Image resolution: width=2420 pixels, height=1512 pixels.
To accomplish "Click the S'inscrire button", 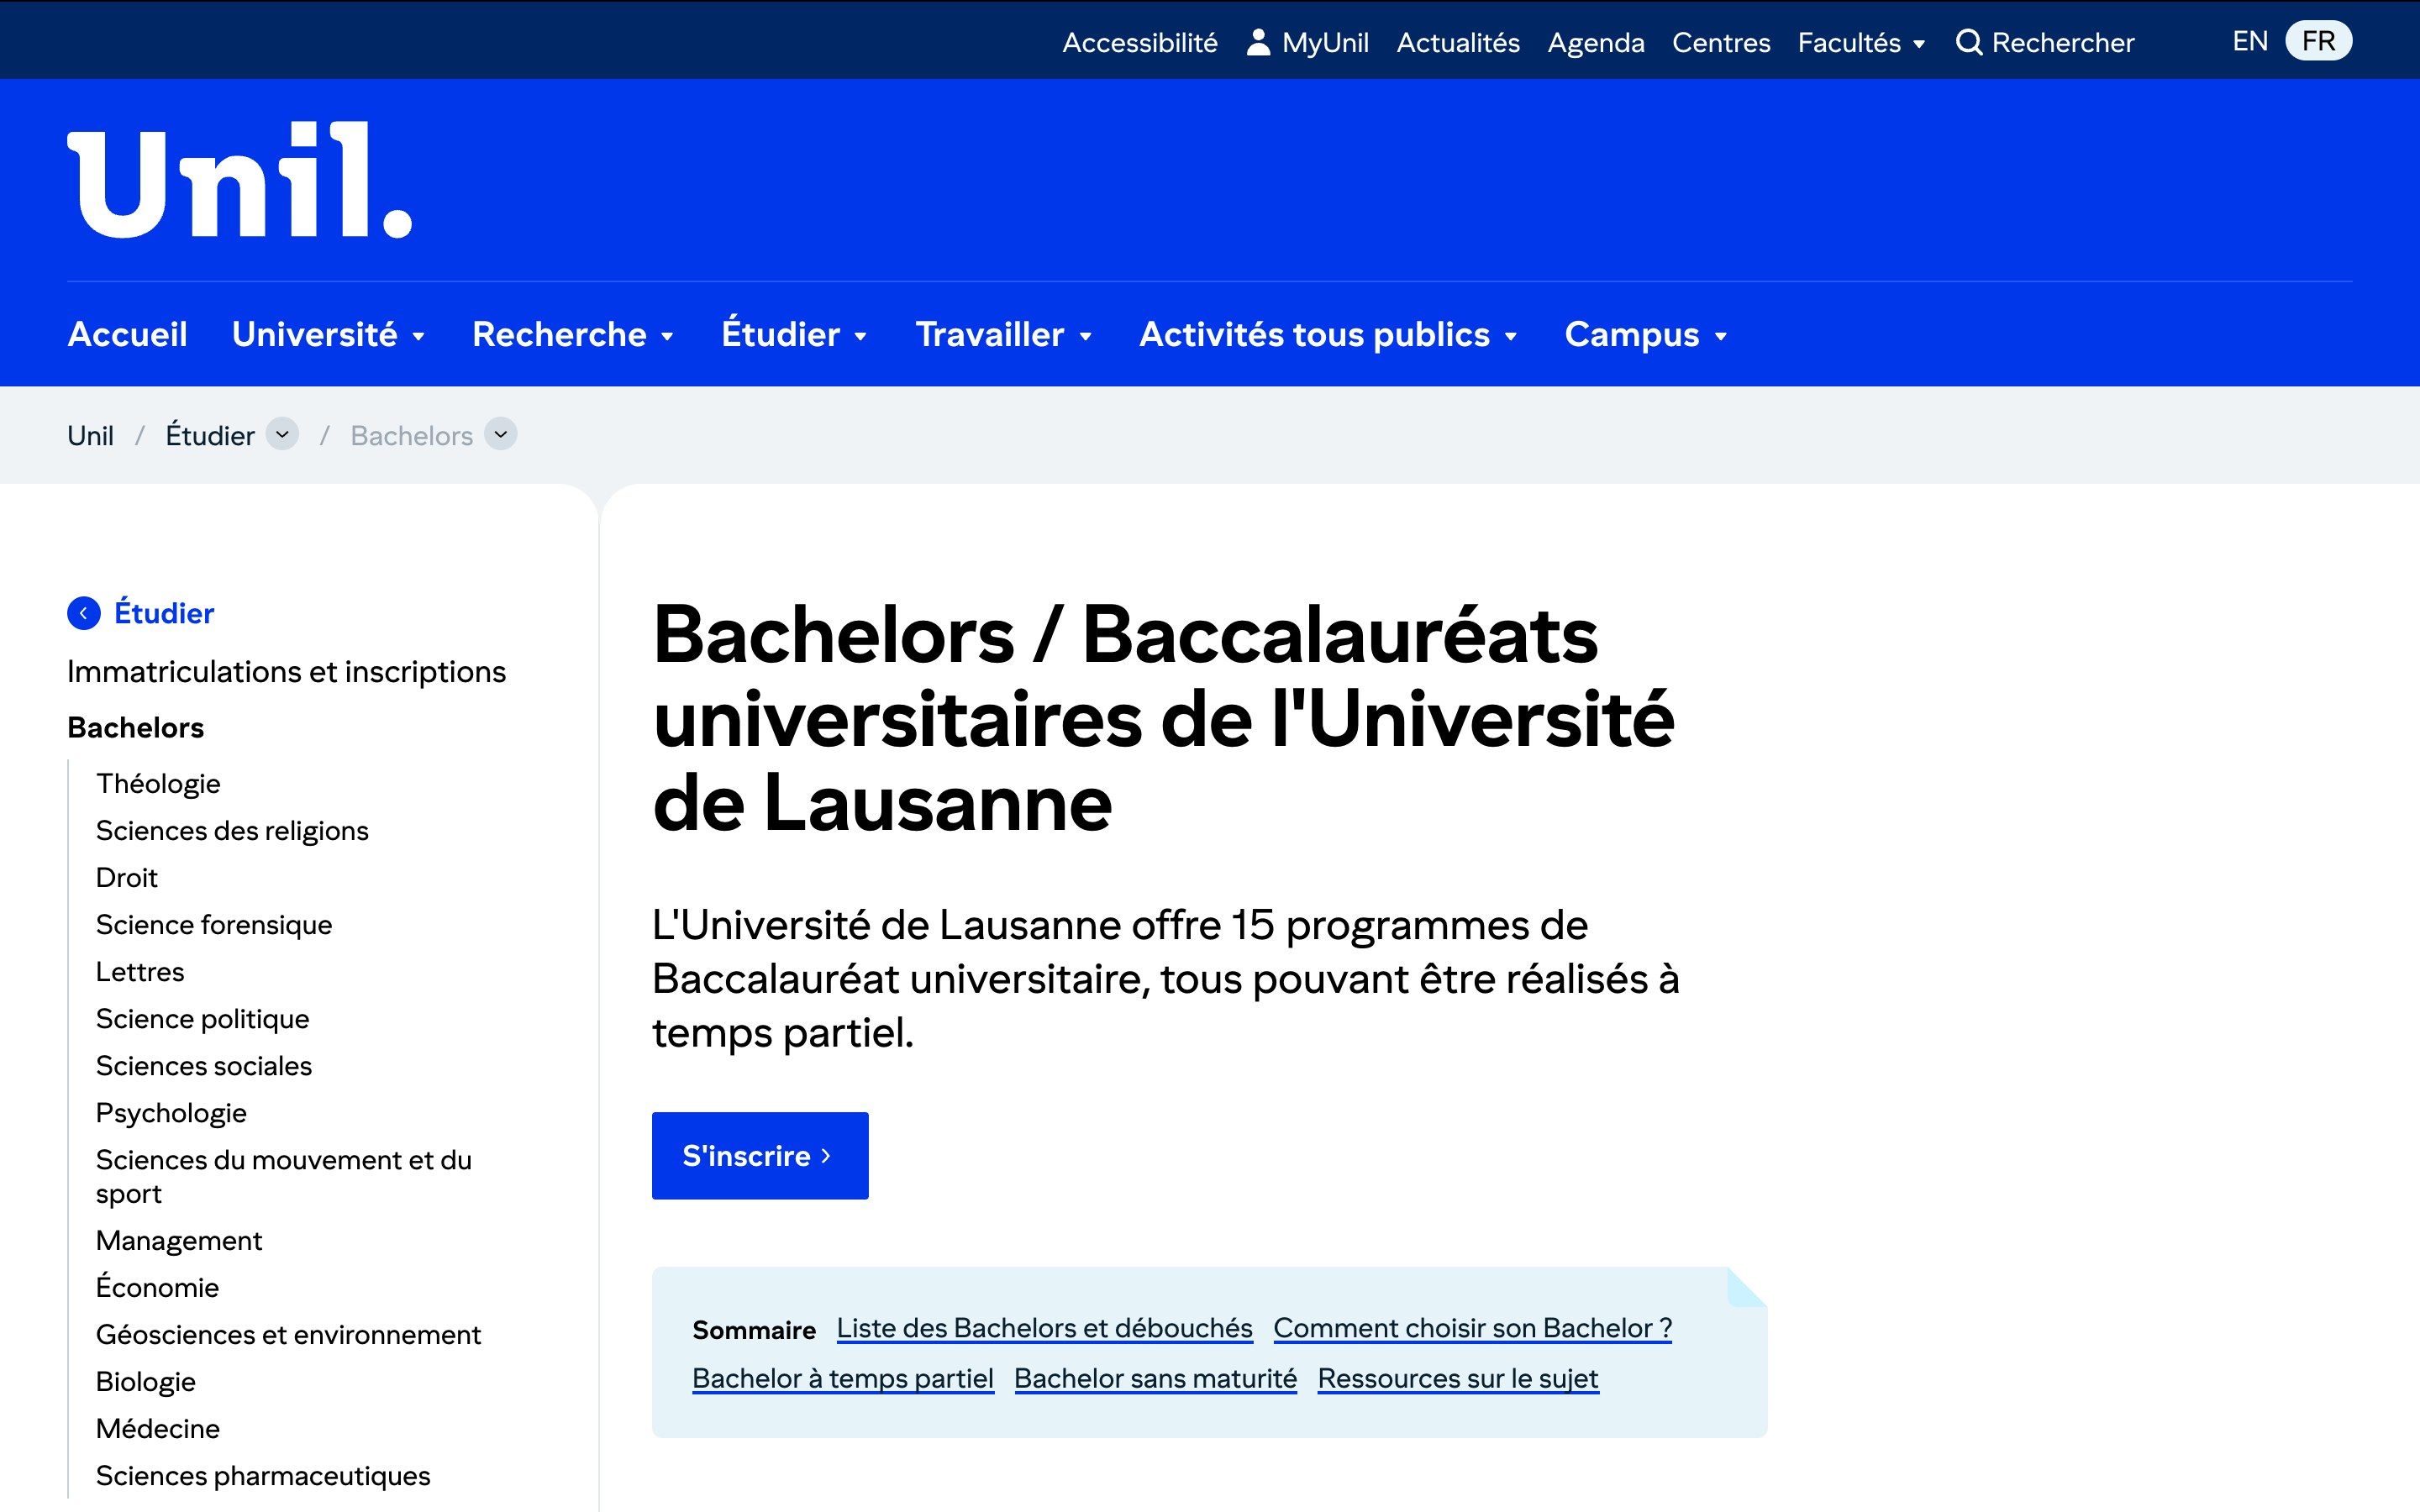I will click(x=760, y=1155).
